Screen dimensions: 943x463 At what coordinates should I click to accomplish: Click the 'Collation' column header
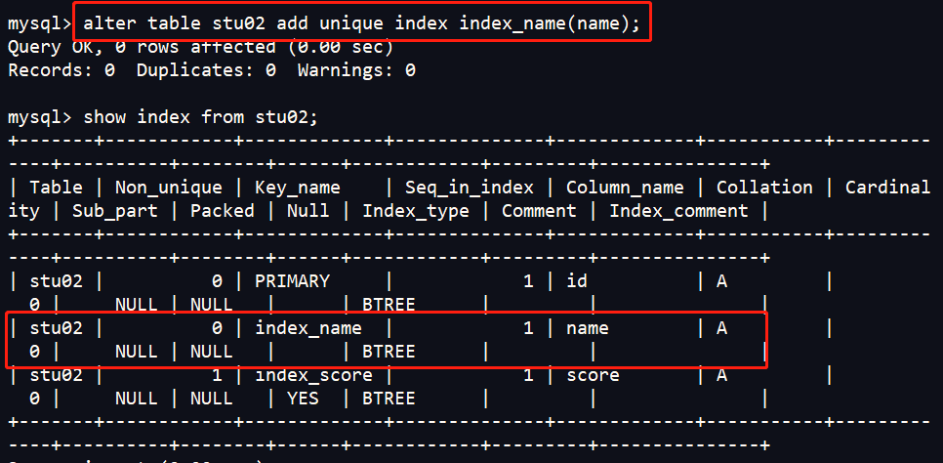pos(764,188)
